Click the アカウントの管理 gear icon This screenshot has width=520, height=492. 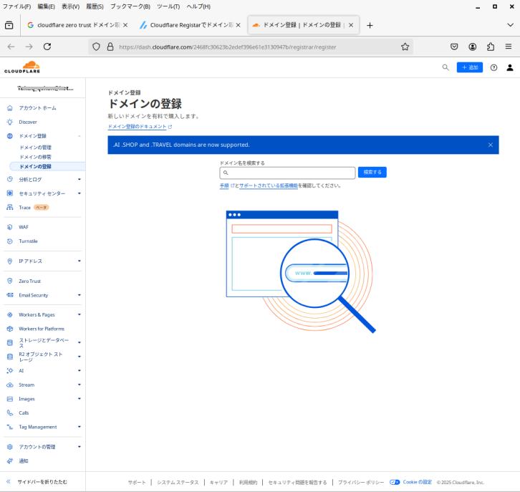pos(10,447)
